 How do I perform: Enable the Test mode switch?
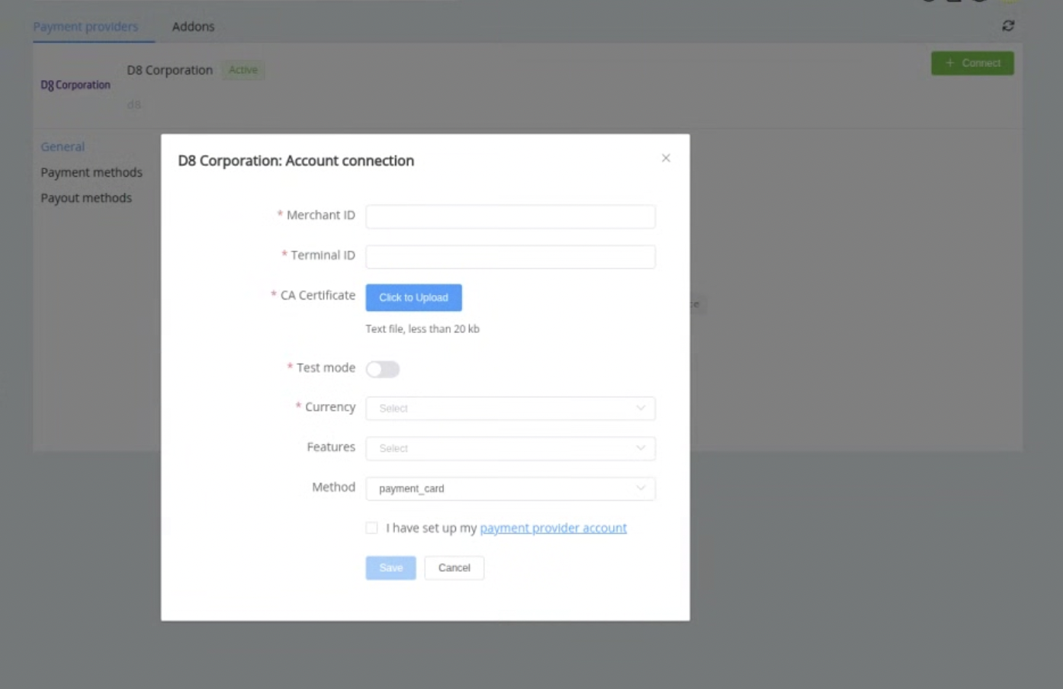[383, 369]
